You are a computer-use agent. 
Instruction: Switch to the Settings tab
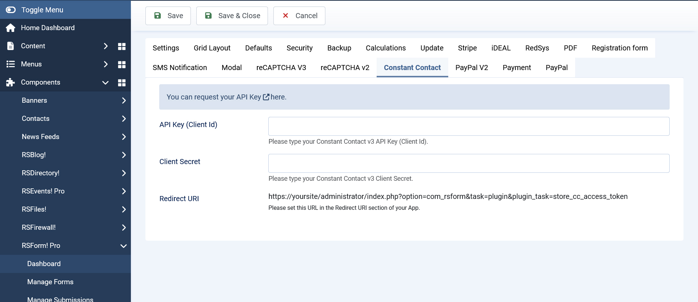click(166, 48)
